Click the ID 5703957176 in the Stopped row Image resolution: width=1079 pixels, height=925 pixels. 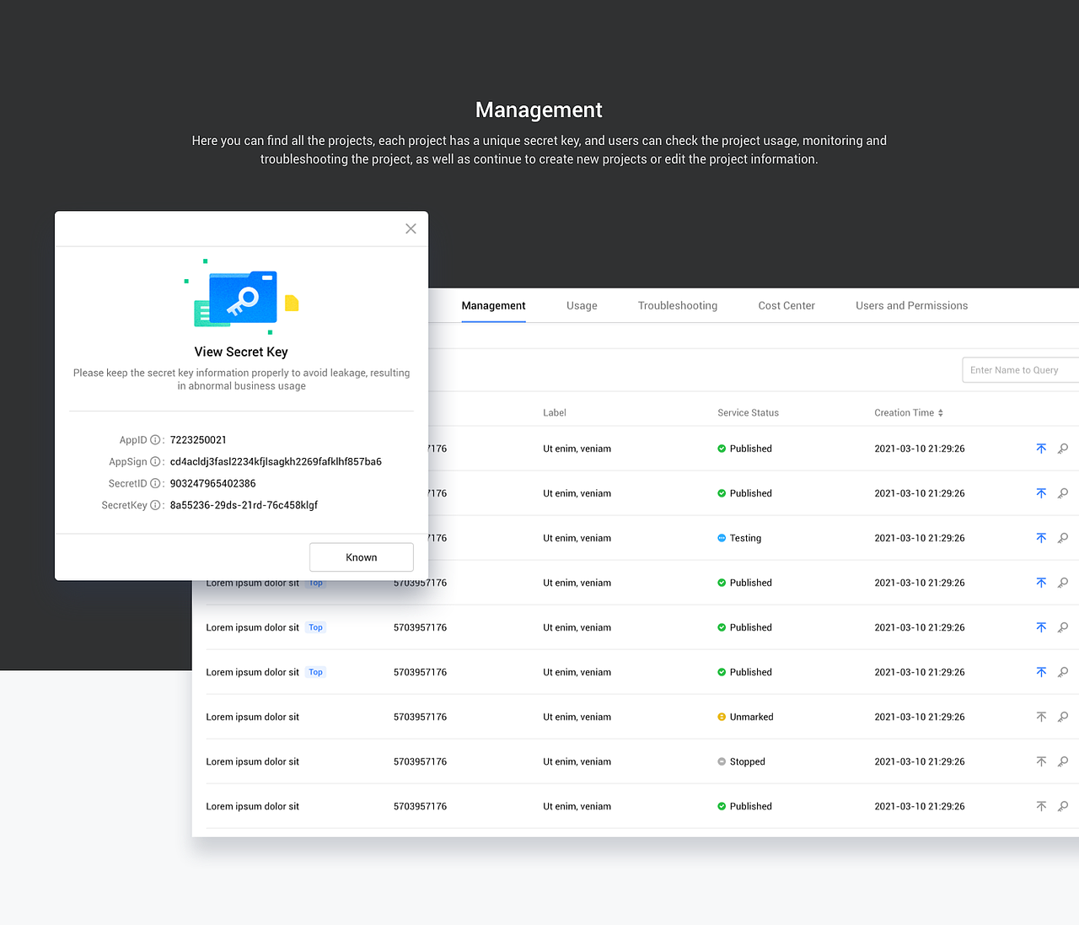(420, 761)
